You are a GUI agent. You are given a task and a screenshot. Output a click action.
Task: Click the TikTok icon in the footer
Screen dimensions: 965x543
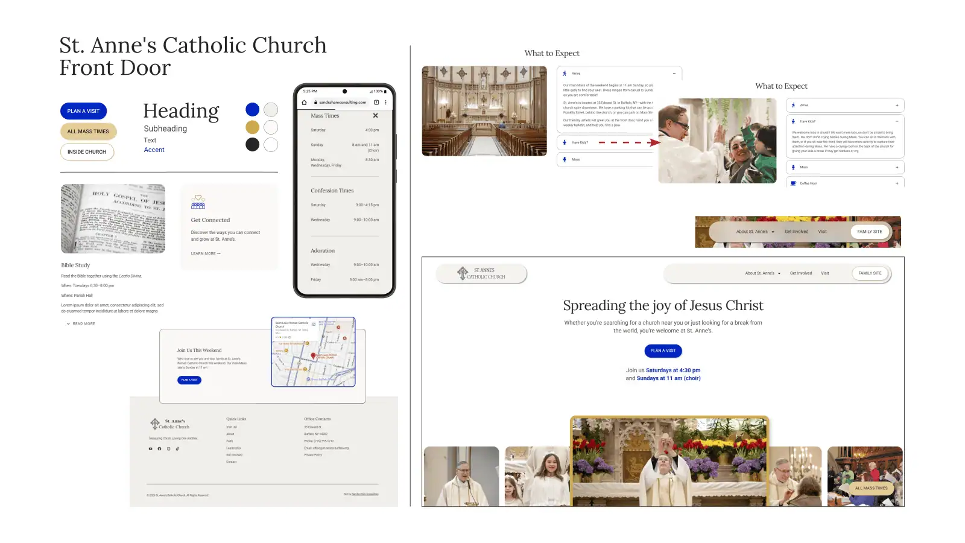click(177, 448)
